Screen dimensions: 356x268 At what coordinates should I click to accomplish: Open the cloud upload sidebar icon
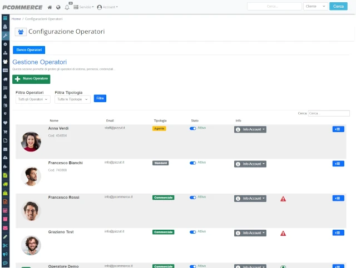coord(5,158)
